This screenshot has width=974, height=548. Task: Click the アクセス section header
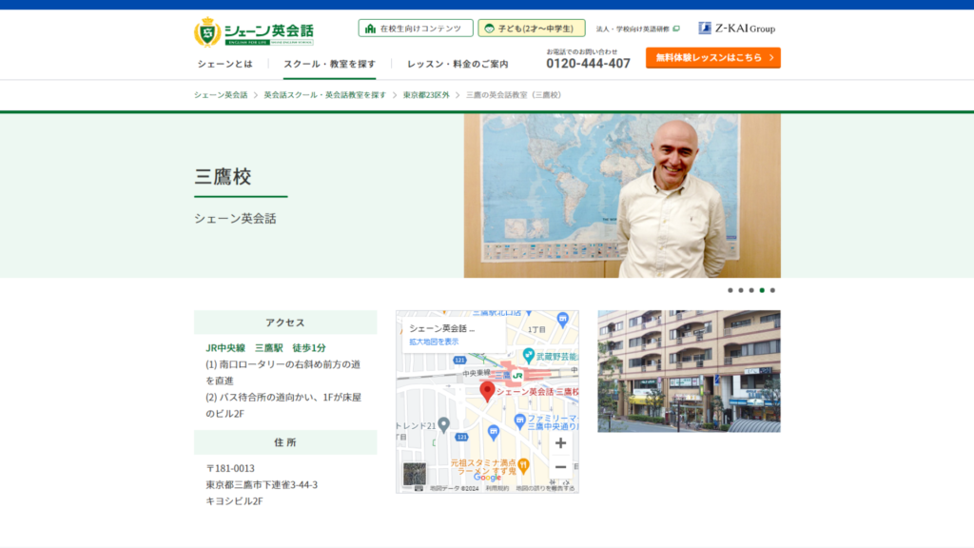[285, 323]
